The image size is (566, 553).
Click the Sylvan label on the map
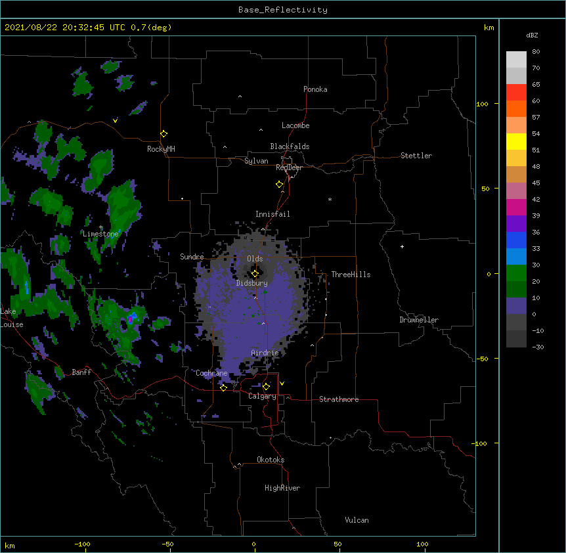pyautogui.click(x=256, y=161)
